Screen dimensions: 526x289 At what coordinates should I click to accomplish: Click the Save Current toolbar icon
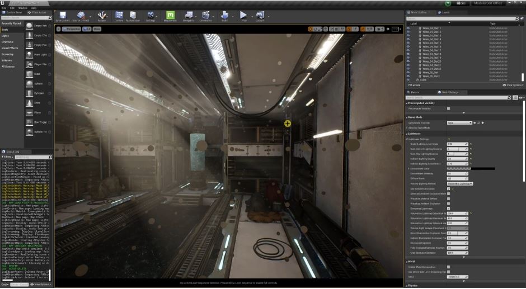pos(62,16)
